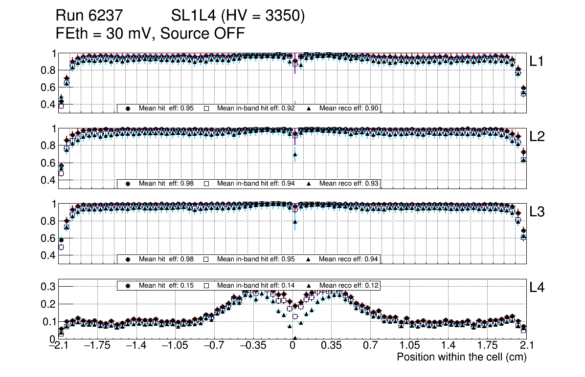Viewport: 585px width, 377px height.
Task: Click the 'Position within the cell (cm)' axis title
Action: (461, 357)
